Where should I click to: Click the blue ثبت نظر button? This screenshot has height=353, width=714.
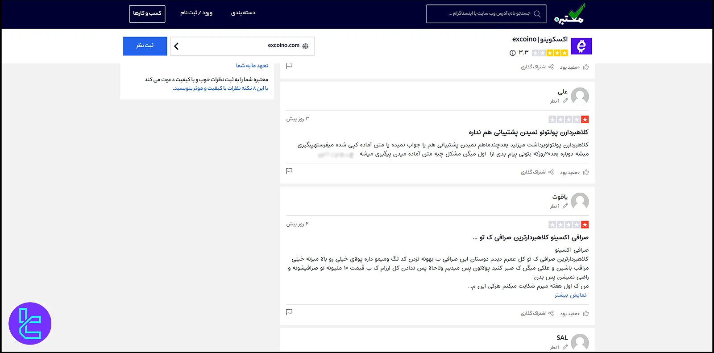[x=145, y=46]
